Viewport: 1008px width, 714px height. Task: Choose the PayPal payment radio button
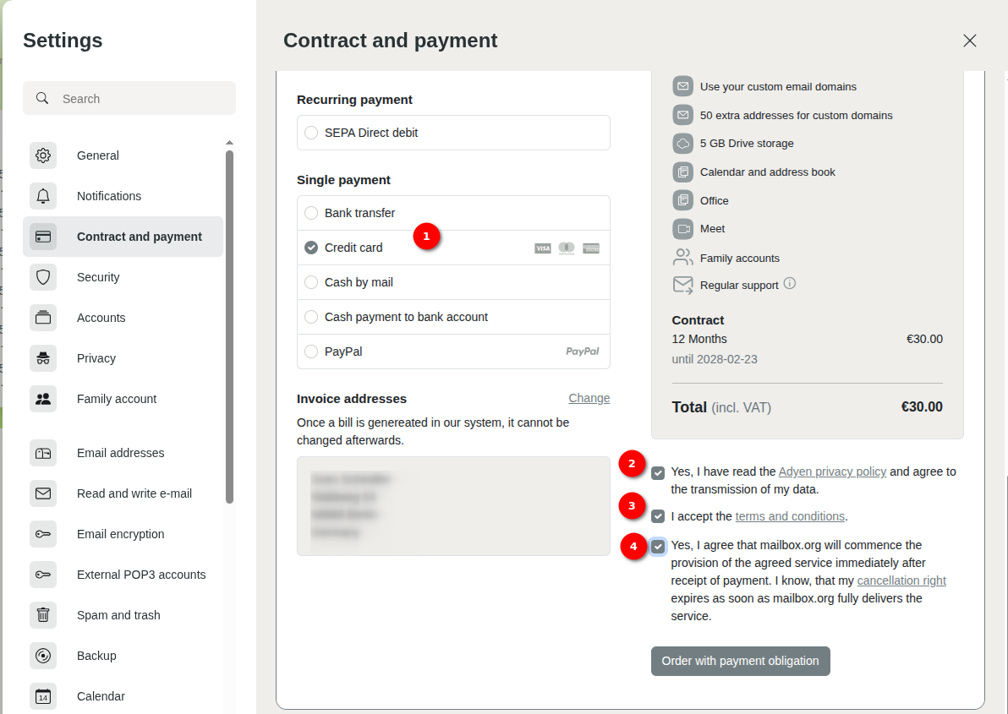click(311, 352)
